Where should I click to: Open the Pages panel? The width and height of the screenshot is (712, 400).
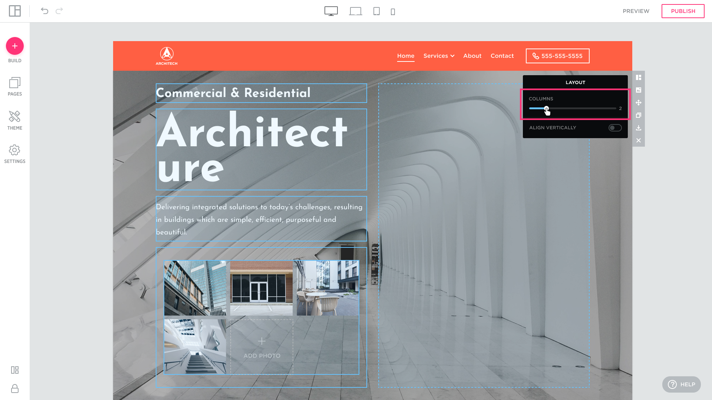pyautogui.click(x=15, y=87)
